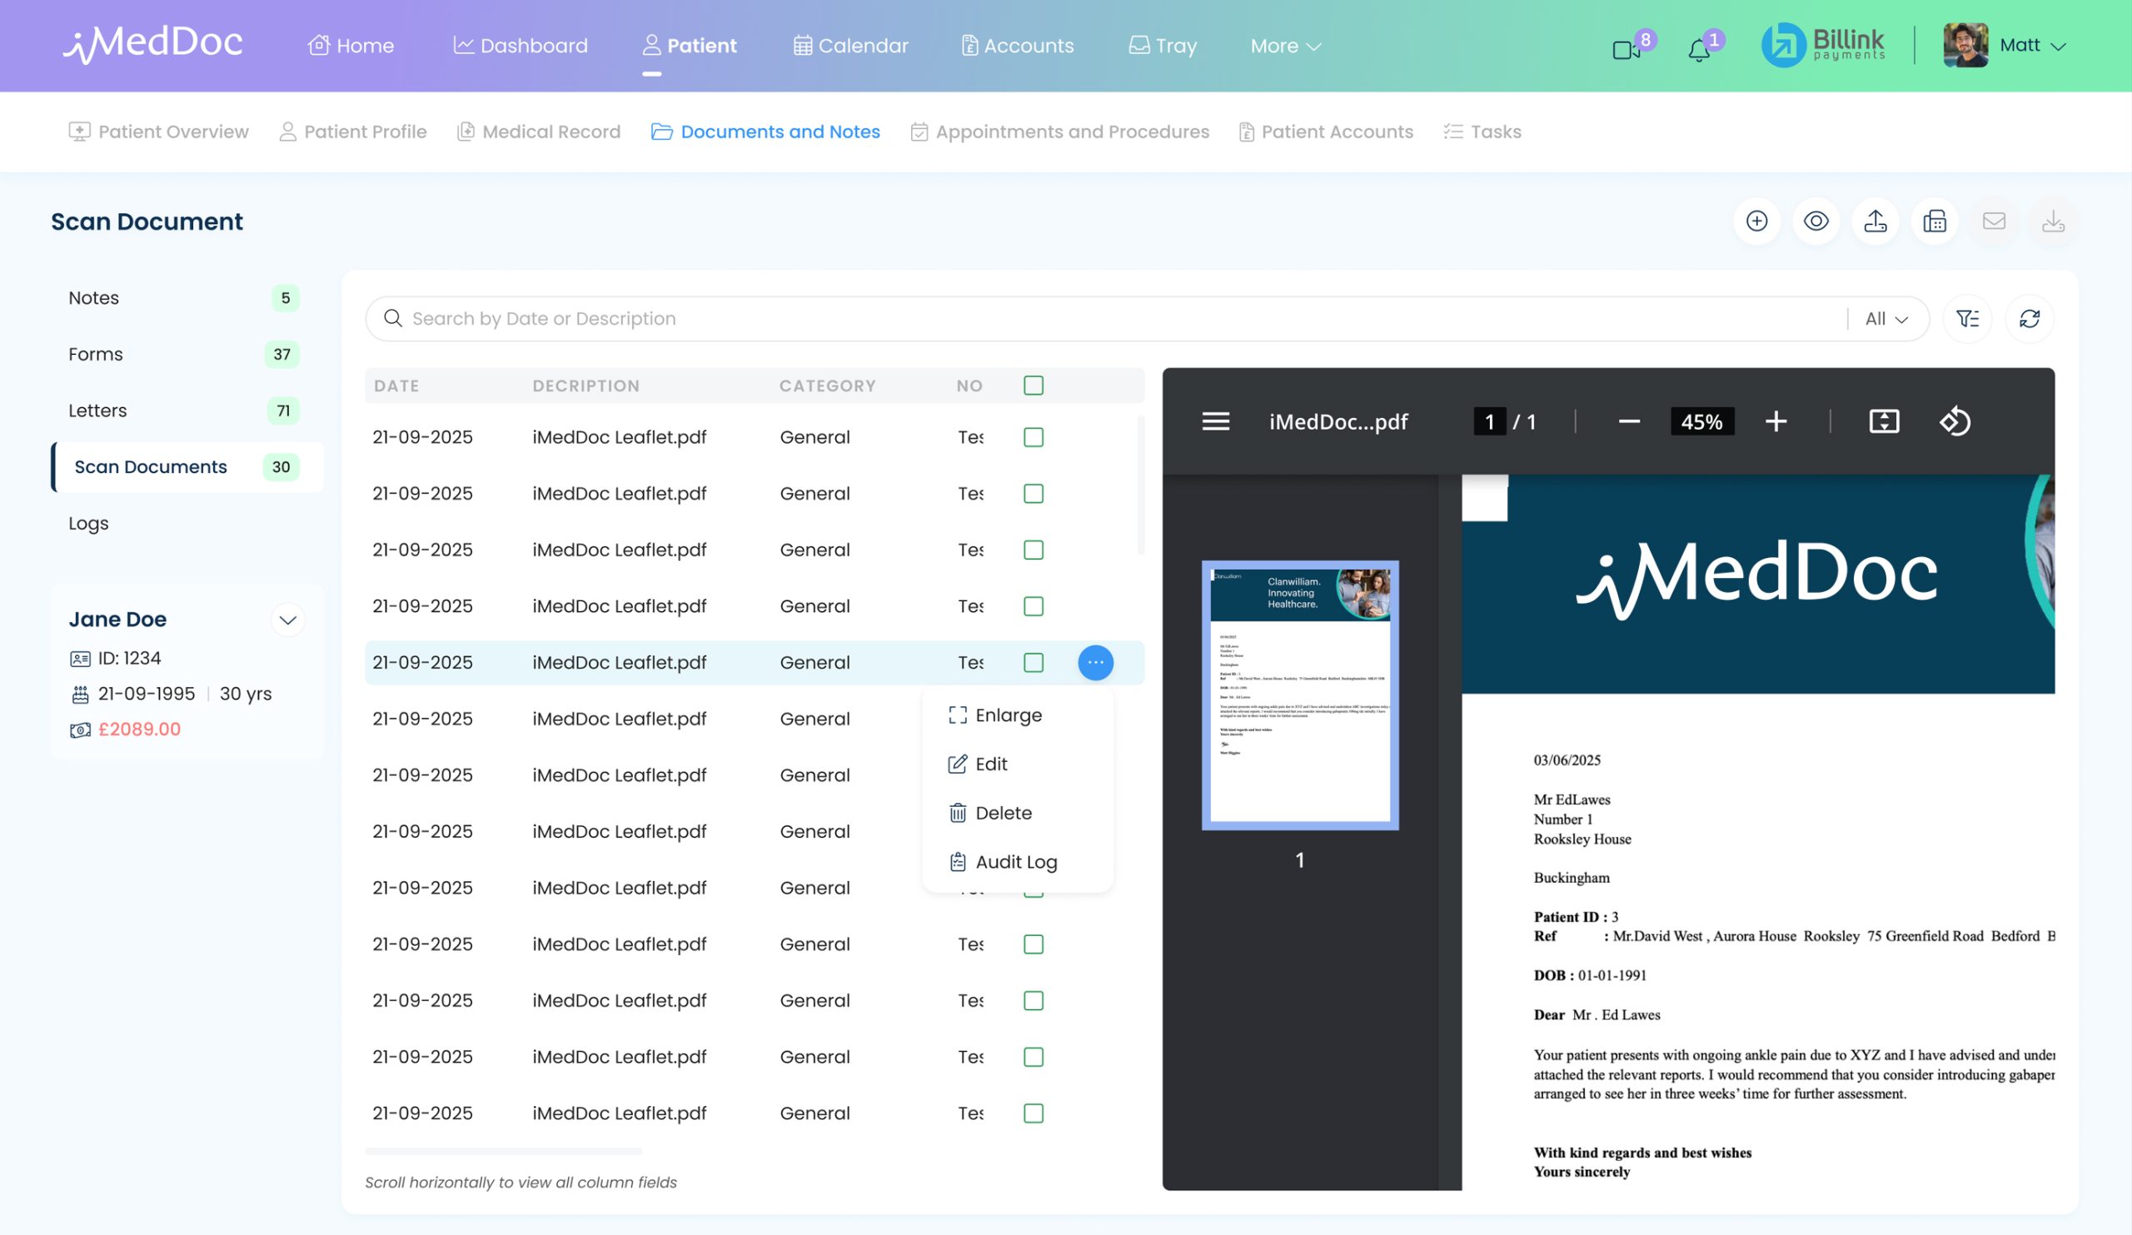Tick the checkbox on the last visible document row
Viewport: 2132px width, 1235px height.
pos(1033,1113)
